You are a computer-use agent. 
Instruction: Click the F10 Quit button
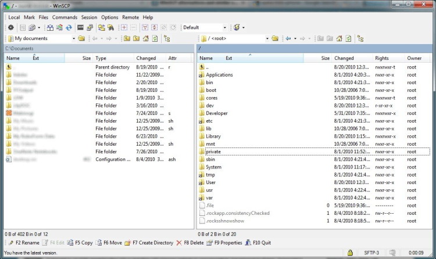coord(258,243)
